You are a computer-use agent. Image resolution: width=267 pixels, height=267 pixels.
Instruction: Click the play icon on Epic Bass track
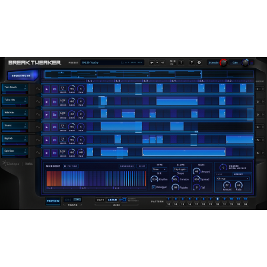(47, 152)
